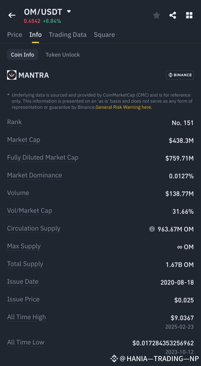Open the share options for this coin
201x366 pixels.
pos(173,15)
